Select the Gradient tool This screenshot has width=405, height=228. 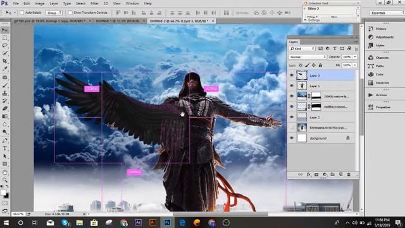[4, 117]
